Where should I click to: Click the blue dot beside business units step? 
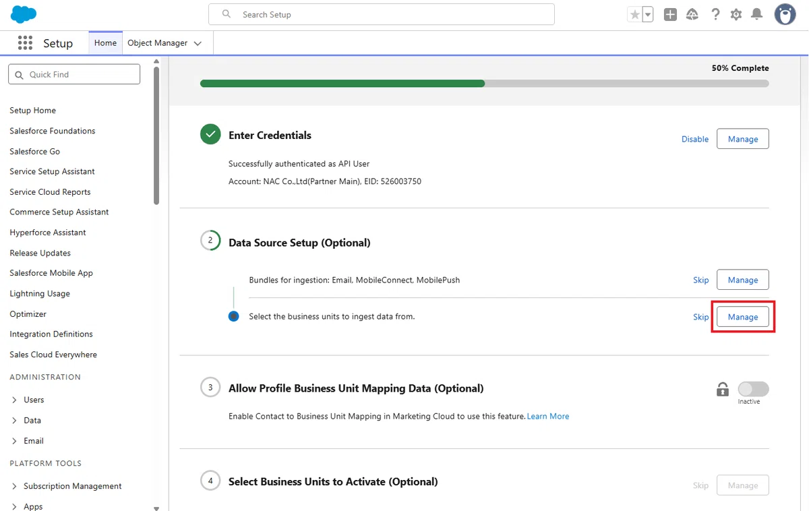click(233, 316)
